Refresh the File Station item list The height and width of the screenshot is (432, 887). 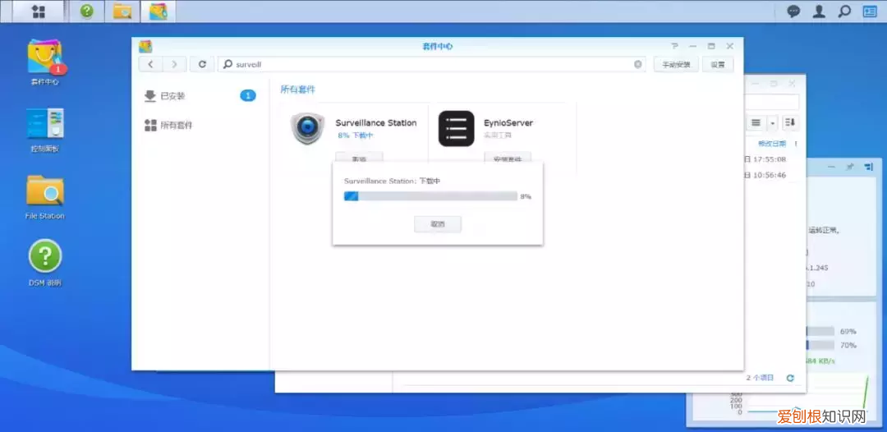(x=790, y=378)
